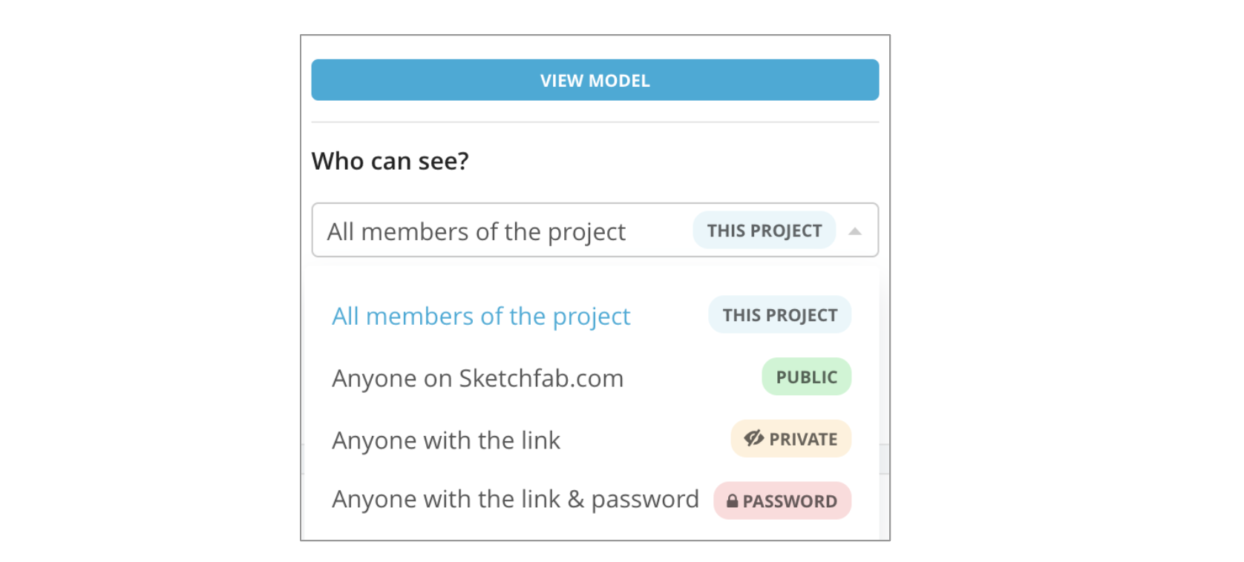1244x562 pixels.
Task: Click the VIEW MODEL button
Action: (595, 80)
